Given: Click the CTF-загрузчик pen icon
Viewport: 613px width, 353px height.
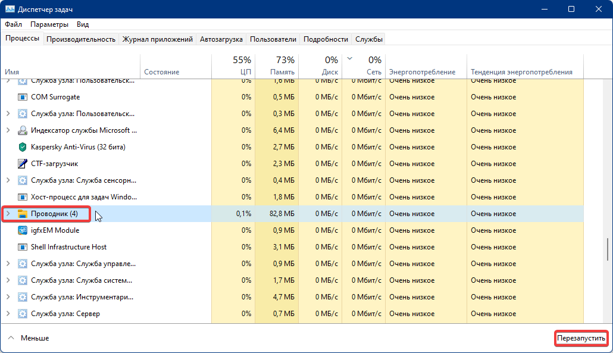Looking at the screenshot, I should (x=23, y=164).
